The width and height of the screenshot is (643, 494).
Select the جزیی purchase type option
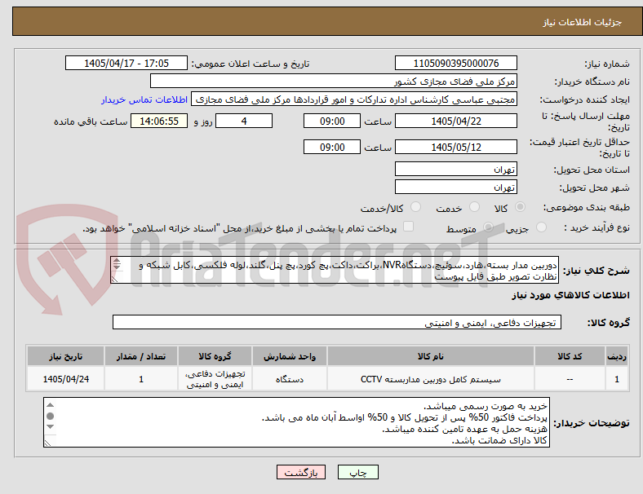click(541, 227)
